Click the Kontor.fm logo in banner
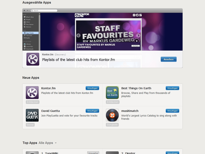 tap(82, 15)
